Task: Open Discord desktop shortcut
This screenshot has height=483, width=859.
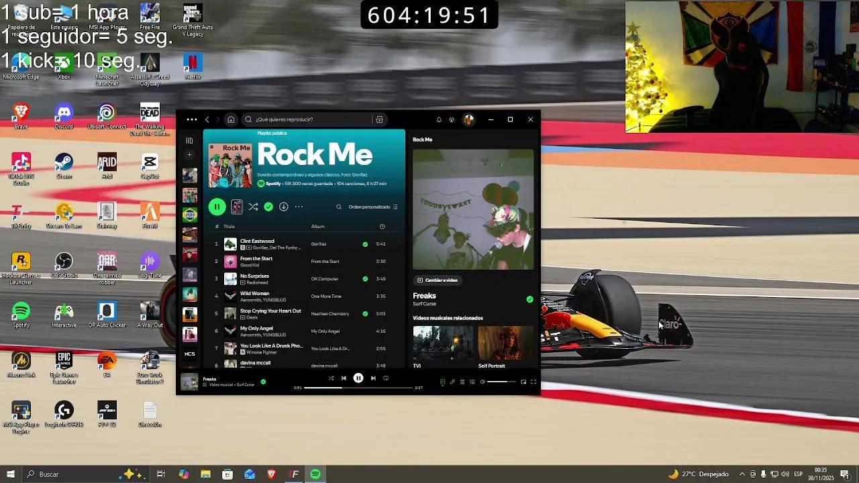Action: pos(64,117)
